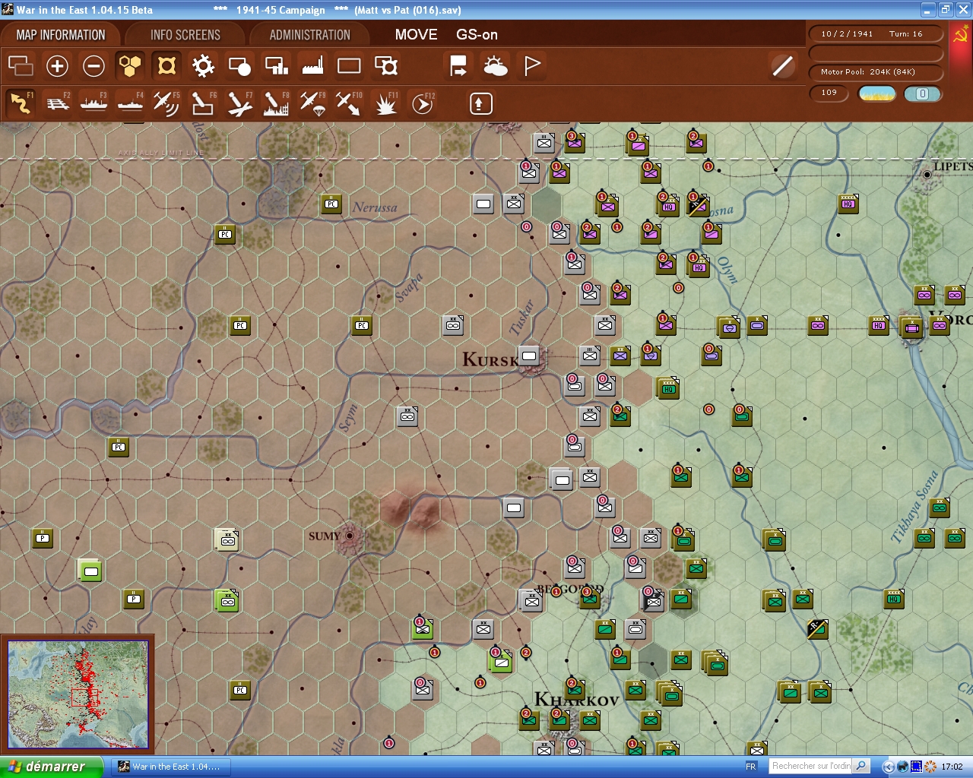Click the flag-with-arrow end turn icon
This screenshot has width=973, height=778.
(x=458, y=66)
